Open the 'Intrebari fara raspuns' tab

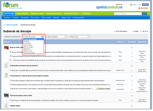click(x=71, y=13)
